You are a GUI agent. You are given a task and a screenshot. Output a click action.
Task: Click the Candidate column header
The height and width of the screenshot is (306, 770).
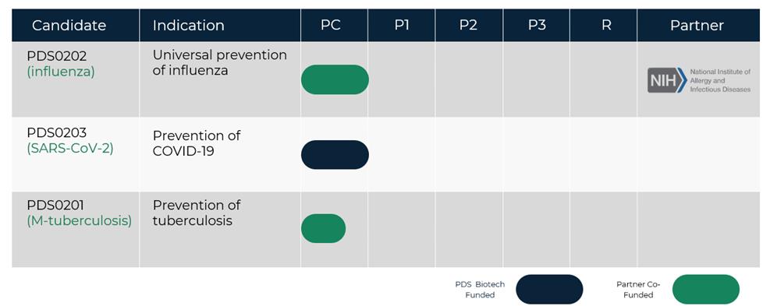point(69,26)
